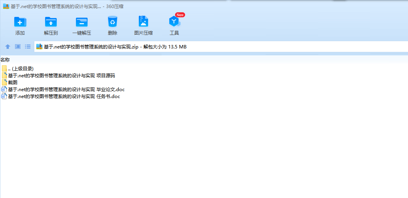This screenshot has height=198, width=408.
Task: Click the 删除 (Delete) recycle icon
Action: (x=112, y=22)
